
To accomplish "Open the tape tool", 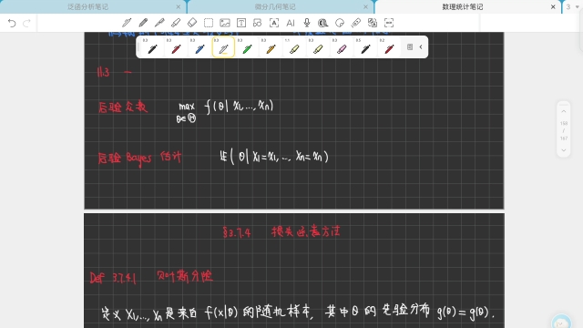I will (323, 23).
